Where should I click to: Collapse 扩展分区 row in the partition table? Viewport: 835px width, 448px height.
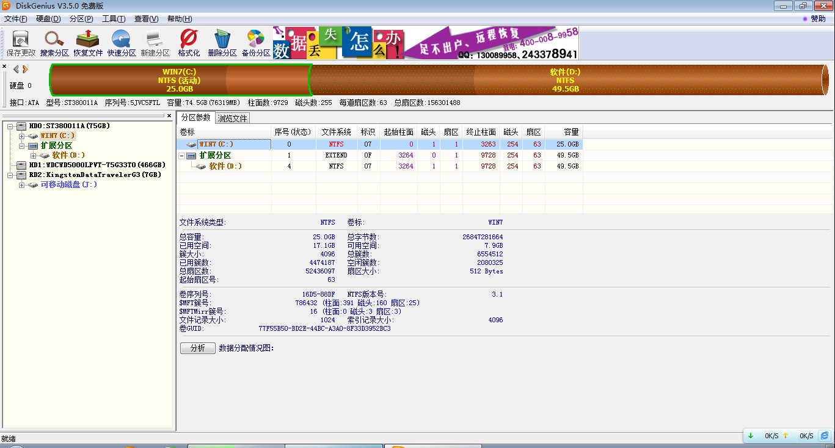(181, 155)
